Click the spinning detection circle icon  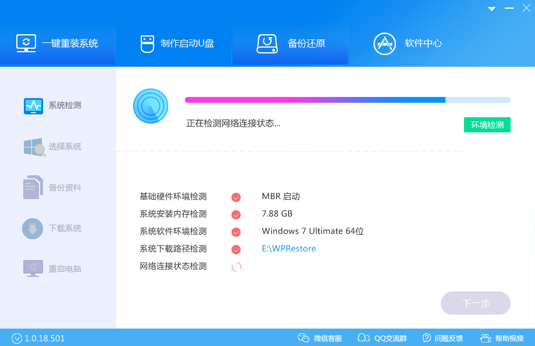tap(151, 106)
